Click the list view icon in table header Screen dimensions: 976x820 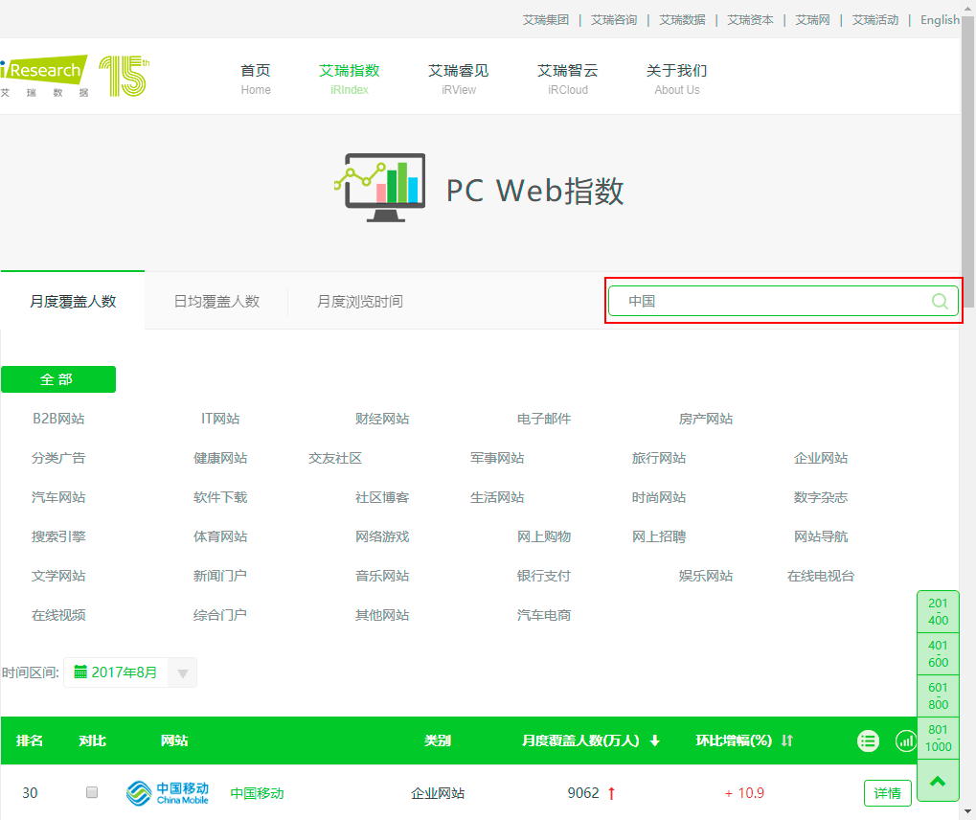coord(868,740)
